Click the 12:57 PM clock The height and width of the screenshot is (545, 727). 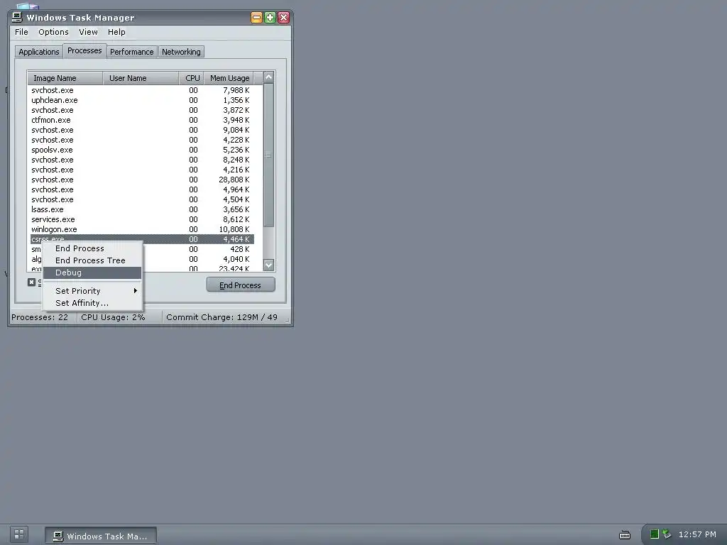[x=697, y=534]
